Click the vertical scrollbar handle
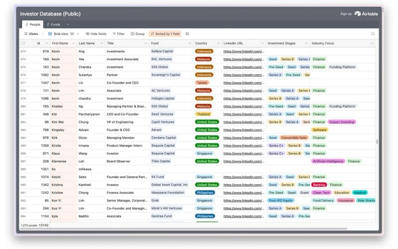Viewport: 398px width, 249px height. (377, 142)
